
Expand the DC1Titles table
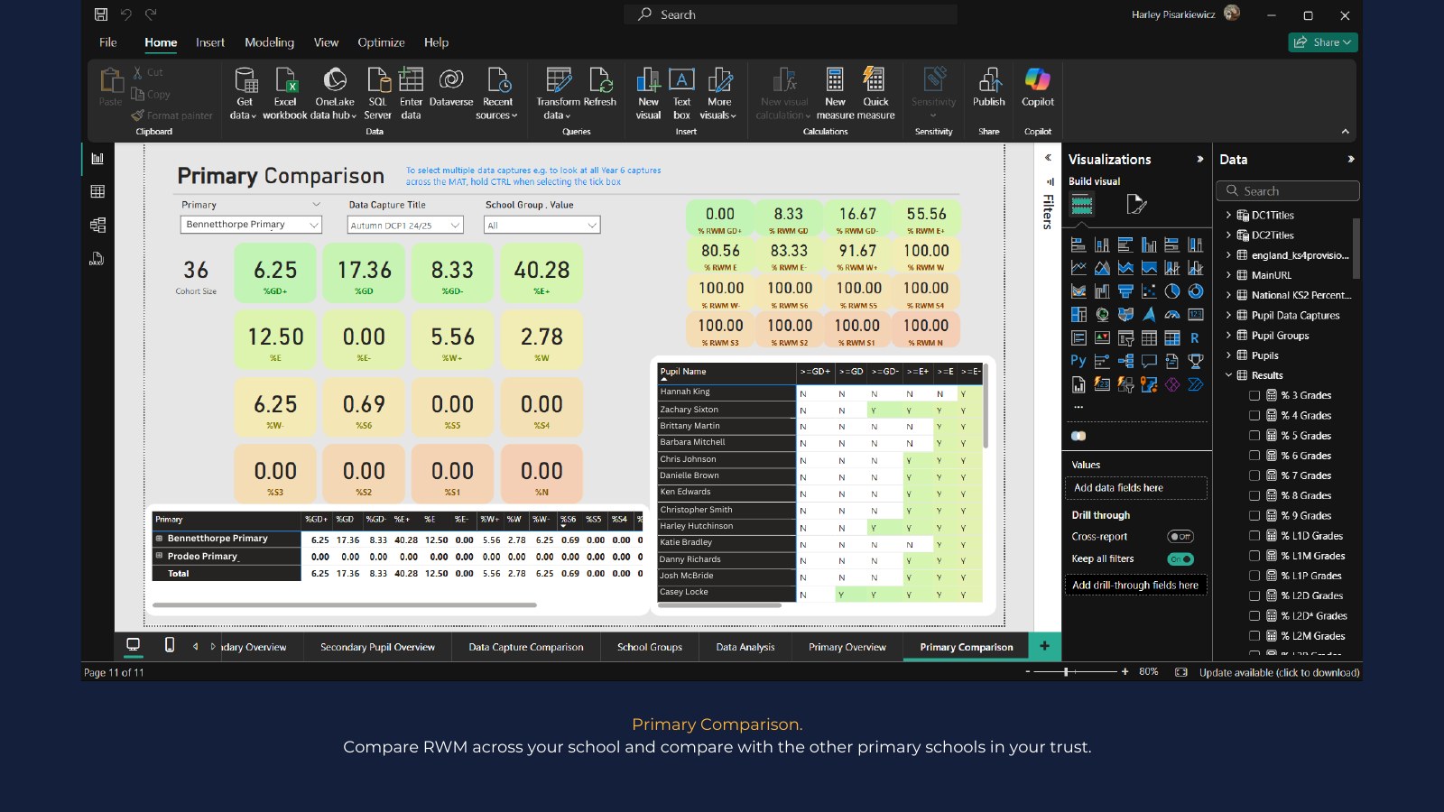point(1228,216)
